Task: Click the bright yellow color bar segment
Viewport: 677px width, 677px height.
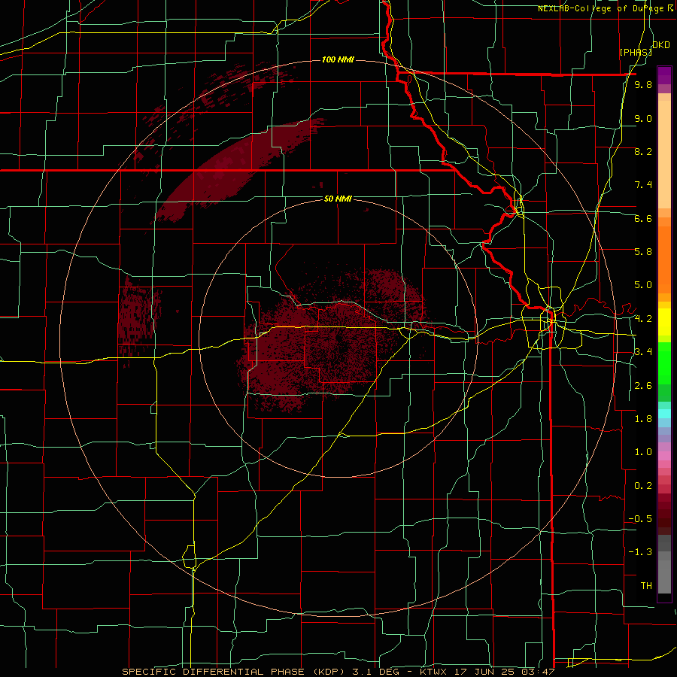Action: point(664,322)
